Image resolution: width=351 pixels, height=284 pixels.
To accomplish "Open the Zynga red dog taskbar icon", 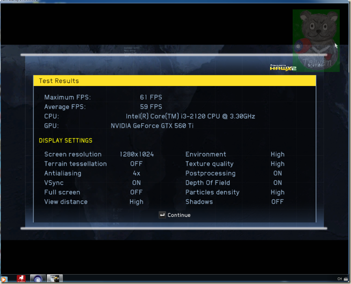I will pos(21,279).
